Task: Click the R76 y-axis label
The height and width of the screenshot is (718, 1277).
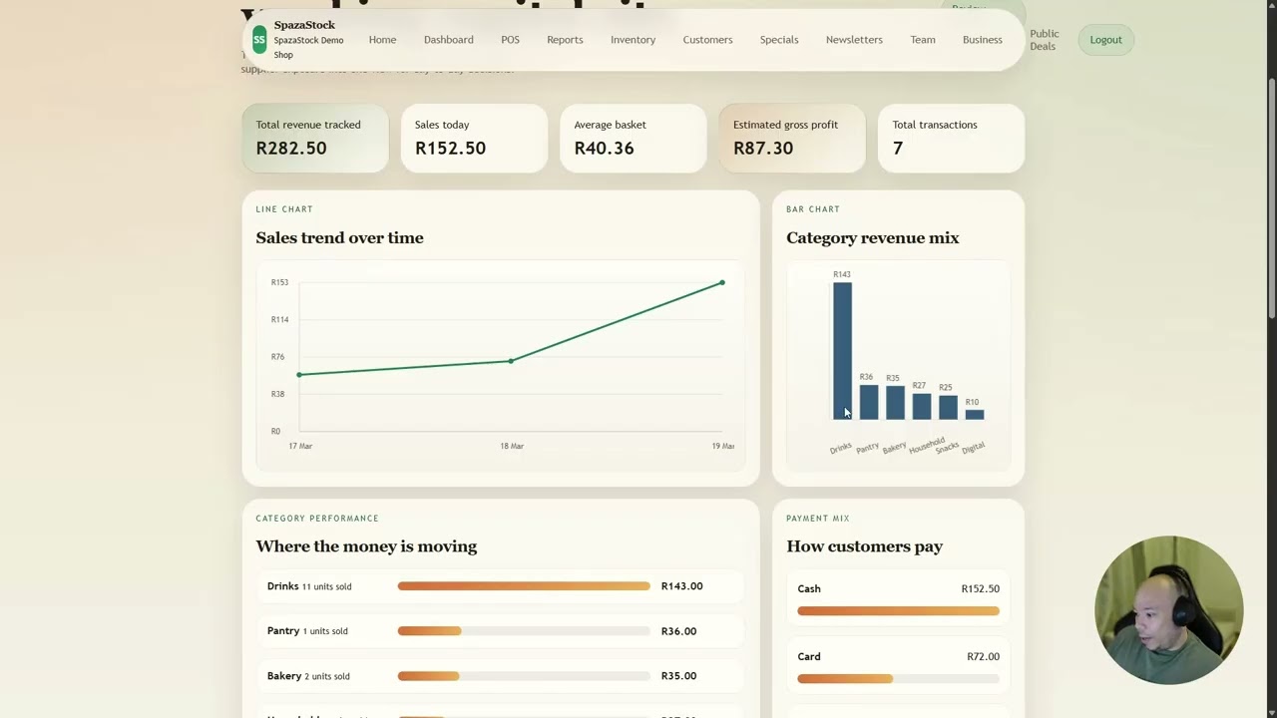Action: click(x=277, y=357)
